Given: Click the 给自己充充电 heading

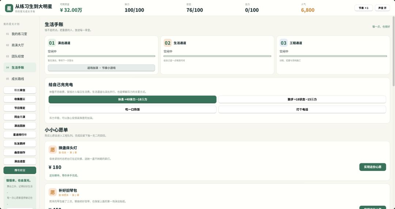Looking at the screenshot, I should 61,85.
